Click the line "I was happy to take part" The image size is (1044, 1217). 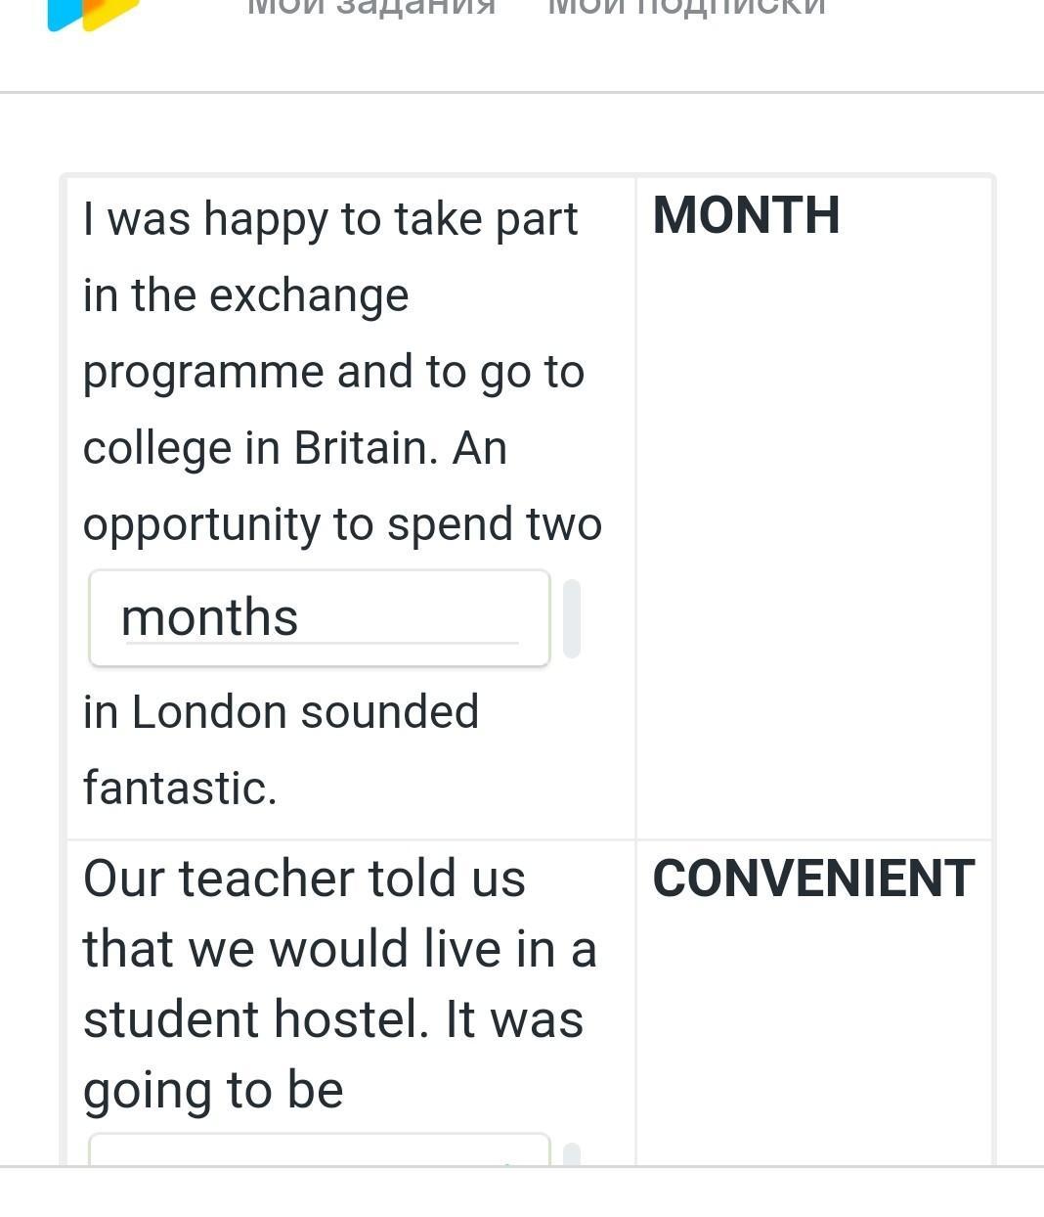tap(330, 219)
